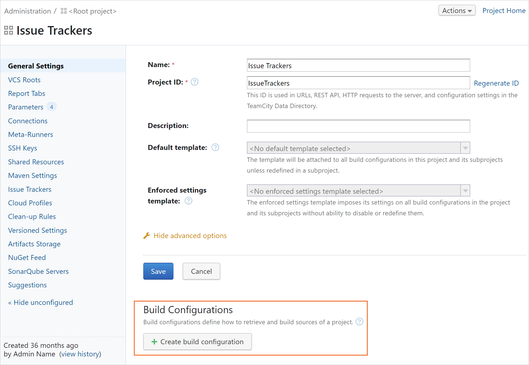Image resolution: width=529 pixels, height=365 pixels.
Task: Go to Project Home
Action: [504, 11]
